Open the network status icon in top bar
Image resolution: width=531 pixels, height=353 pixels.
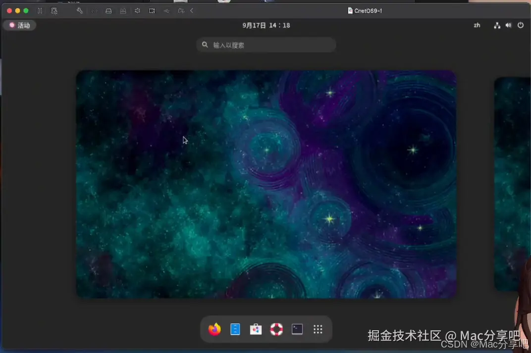click(497, 25)
